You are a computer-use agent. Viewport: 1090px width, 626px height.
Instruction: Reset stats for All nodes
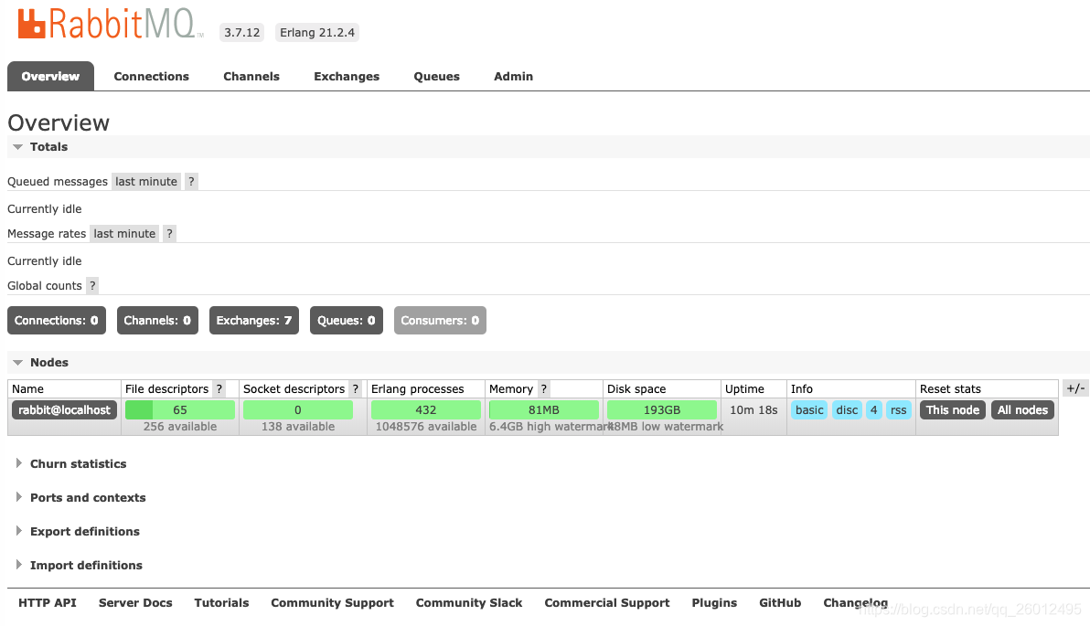pos(1022,409)
